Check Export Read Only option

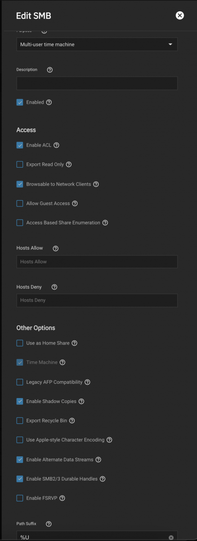coord(20,165)
